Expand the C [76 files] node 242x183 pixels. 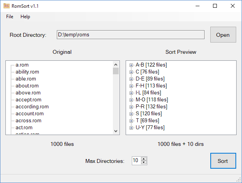pos(131,72)
